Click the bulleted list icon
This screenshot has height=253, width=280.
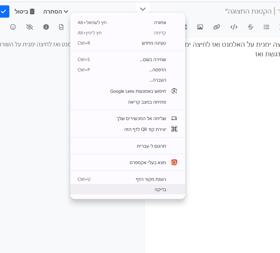(x=267, y=27)
